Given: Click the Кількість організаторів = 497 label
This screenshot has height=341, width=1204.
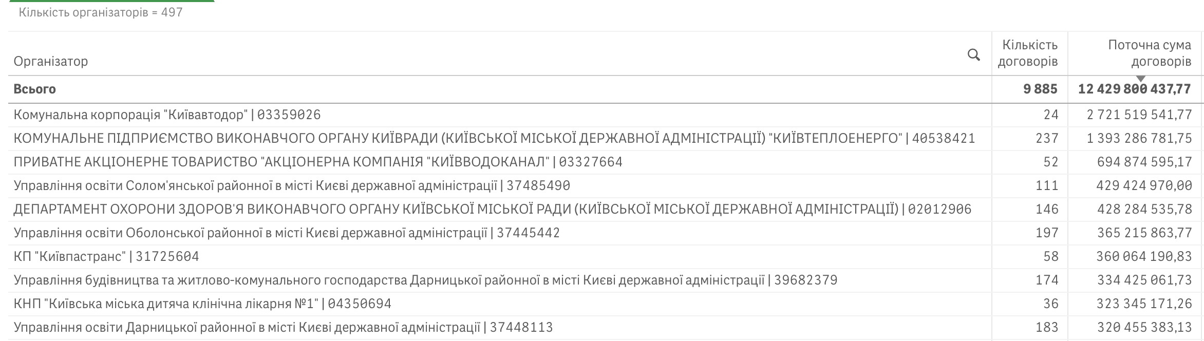Looking at the screenshot, I should click(101, 12).
